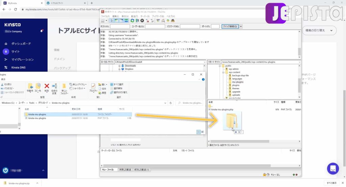Open FileZilla 表示(V) menu

point(125,16)
